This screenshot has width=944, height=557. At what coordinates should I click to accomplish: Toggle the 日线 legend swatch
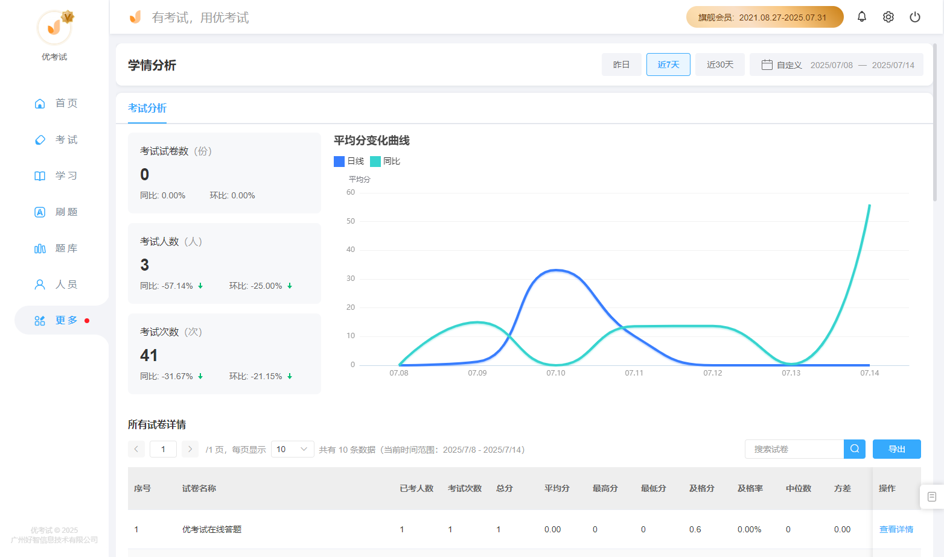339,162
